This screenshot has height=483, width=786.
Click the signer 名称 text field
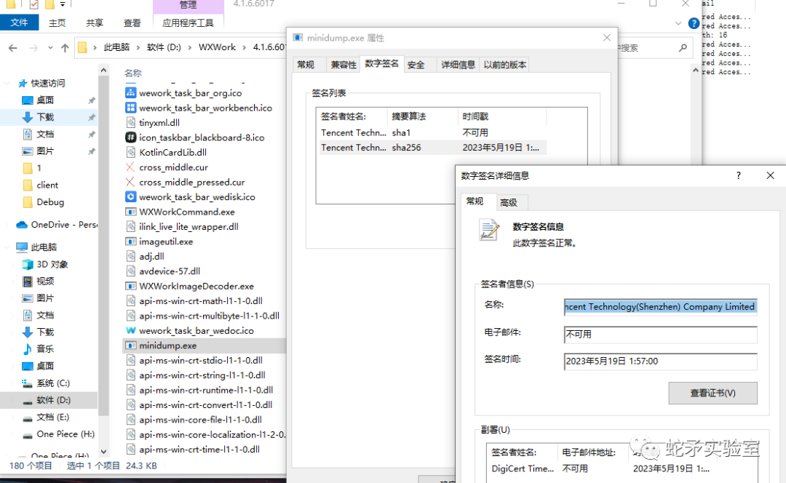(x=660, y=307)
